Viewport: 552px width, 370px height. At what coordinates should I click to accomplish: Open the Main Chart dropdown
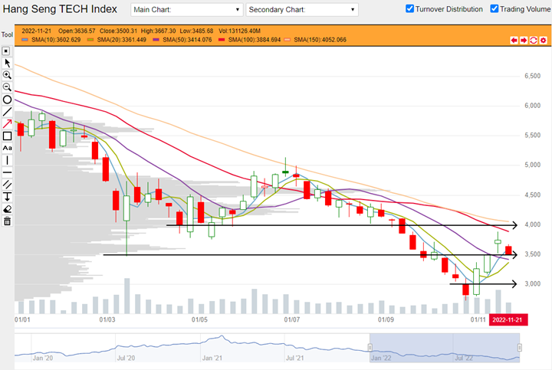187,9
